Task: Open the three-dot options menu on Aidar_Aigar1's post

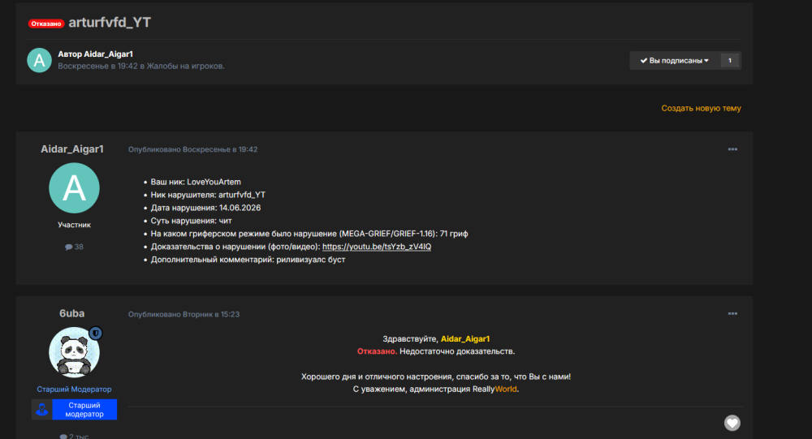Action: point(732,149)
